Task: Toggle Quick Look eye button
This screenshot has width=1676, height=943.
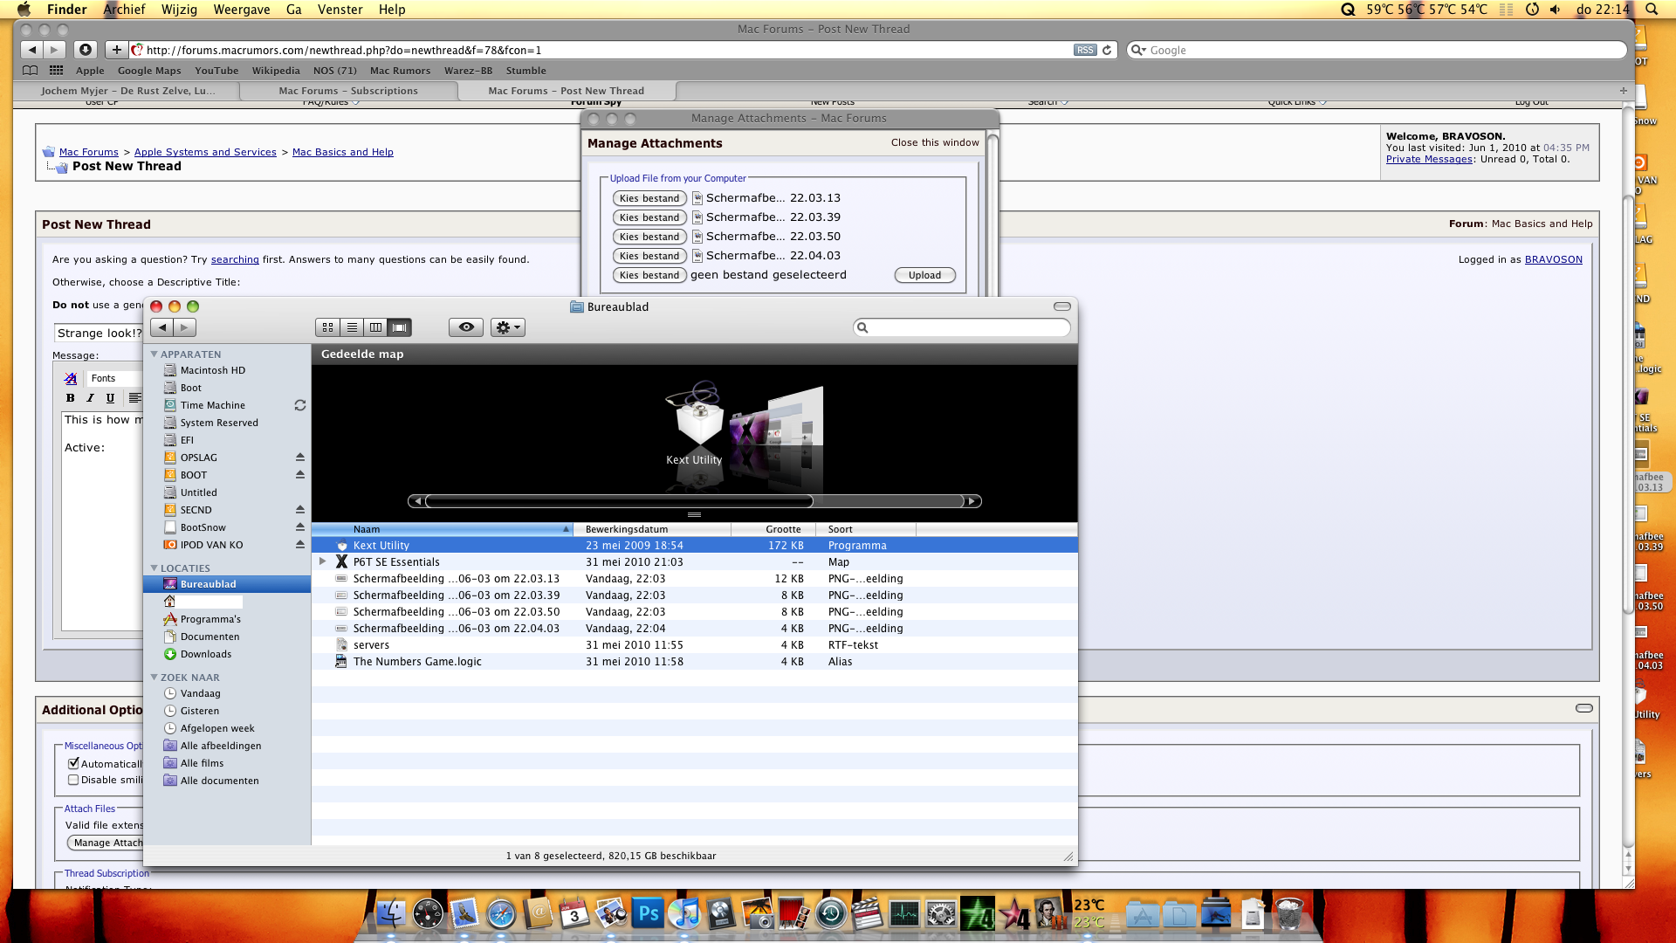Action: [x=466, y=327]
